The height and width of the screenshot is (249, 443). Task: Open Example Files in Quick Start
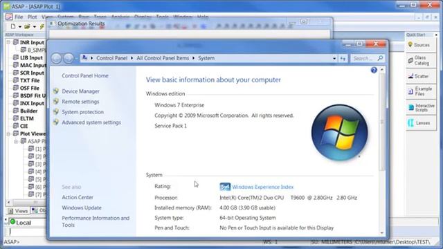click(x=421, y=91)
